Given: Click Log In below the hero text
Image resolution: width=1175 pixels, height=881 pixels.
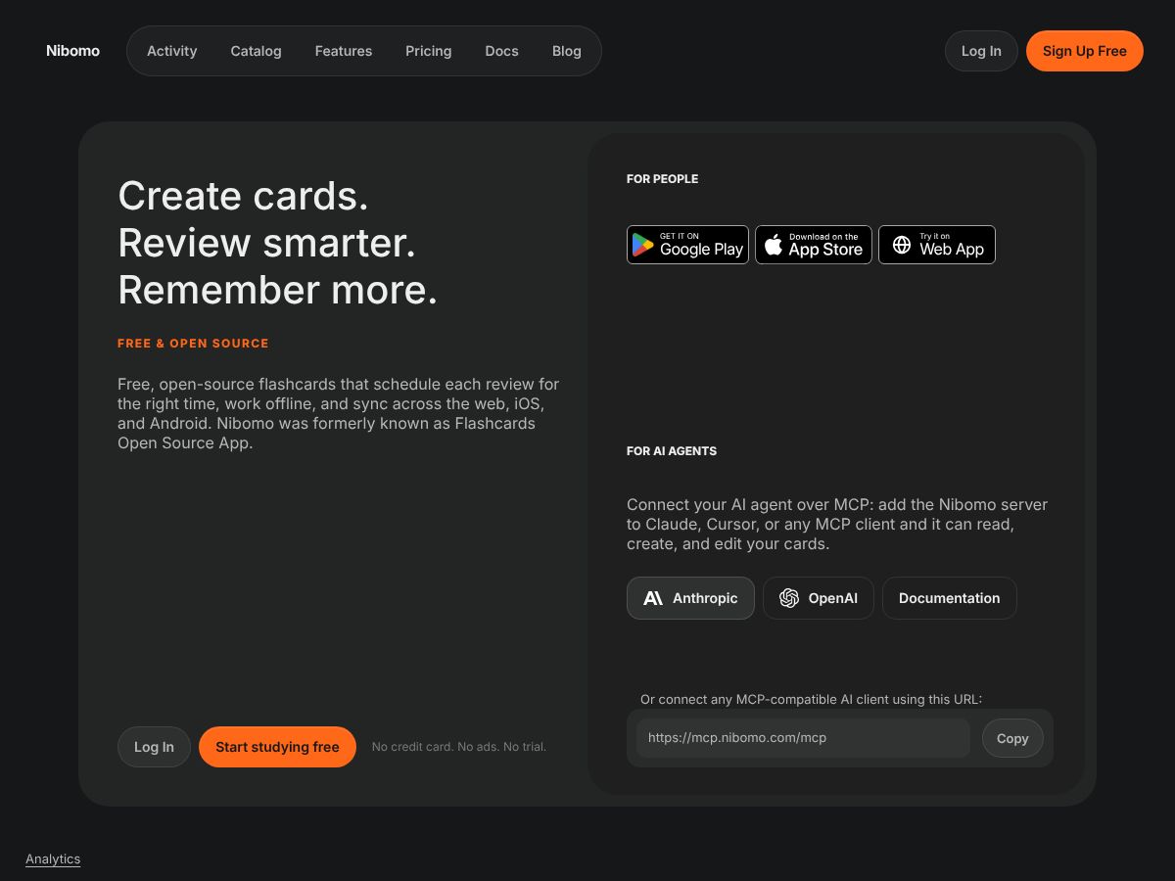Looking at the screenshot, I should pyautogui.click(x=154, y=747).
